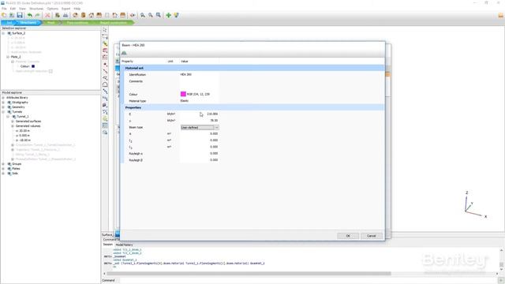Click the E value field in Properties
Screen dimensions: 505x284
[x=200, y=114]
